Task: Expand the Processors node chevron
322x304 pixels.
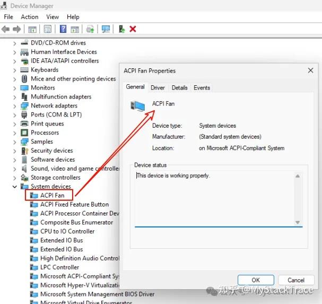Action: [14, 133]
